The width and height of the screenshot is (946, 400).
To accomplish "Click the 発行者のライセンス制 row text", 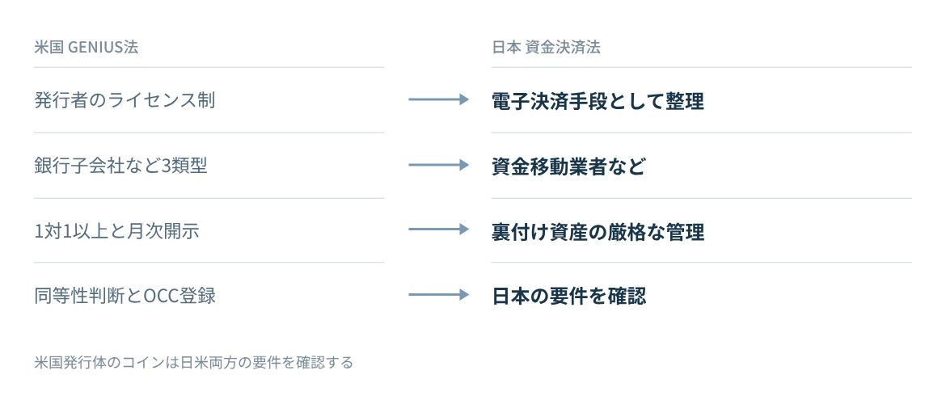I will [x=125, y=99].
